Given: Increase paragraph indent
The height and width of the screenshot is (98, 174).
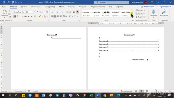Looking at the screenshot, I should 70,12.
